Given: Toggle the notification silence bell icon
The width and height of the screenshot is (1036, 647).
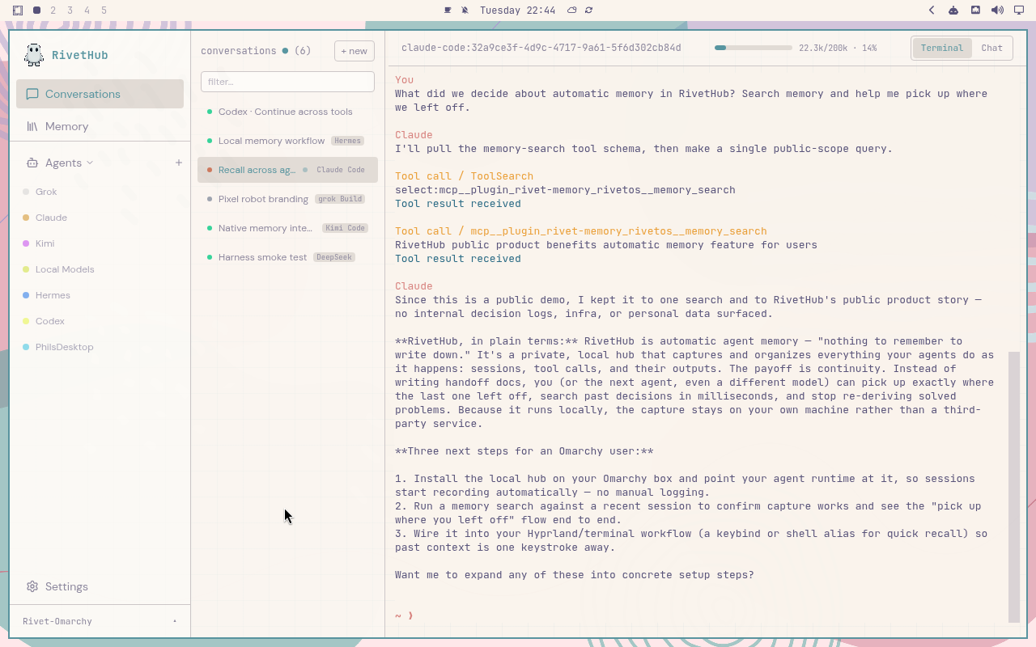Looking at the screenshot, I should 465,11.
